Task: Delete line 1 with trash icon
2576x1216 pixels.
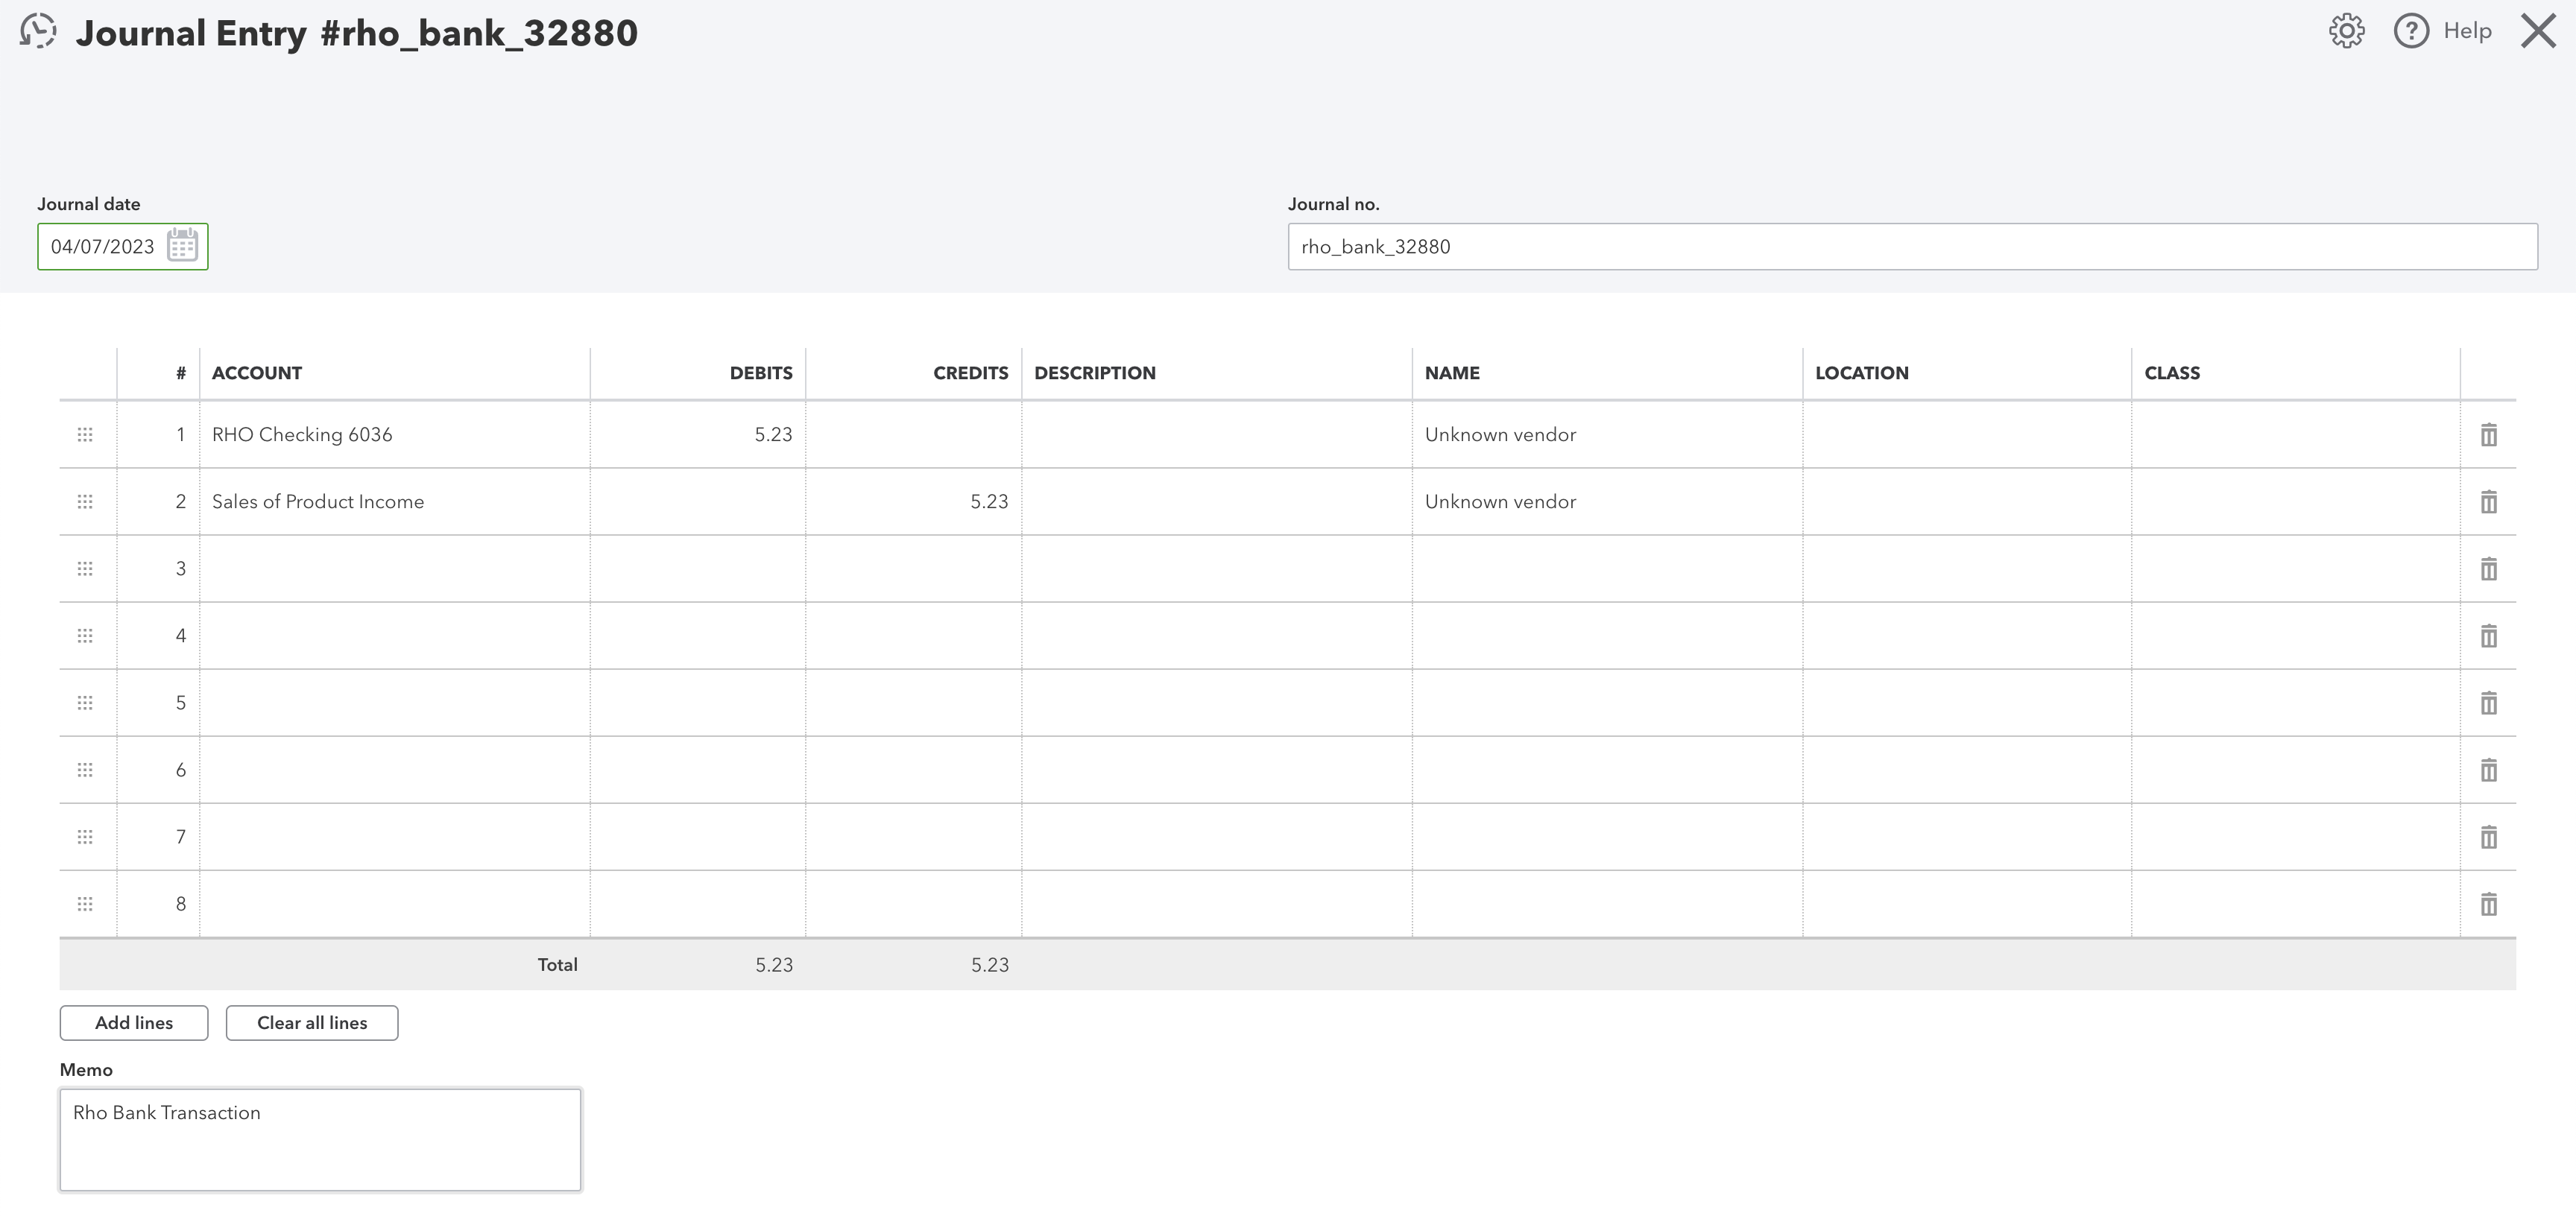Action: pyautogui.click(x=2488, y=435)
